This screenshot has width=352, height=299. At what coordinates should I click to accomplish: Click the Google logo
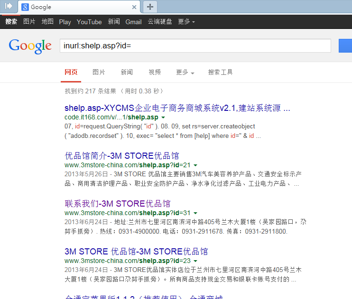tap(30, 46)
